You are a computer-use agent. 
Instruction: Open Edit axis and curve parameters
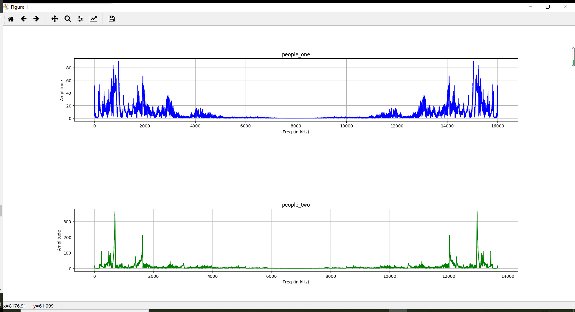point(93,19)
